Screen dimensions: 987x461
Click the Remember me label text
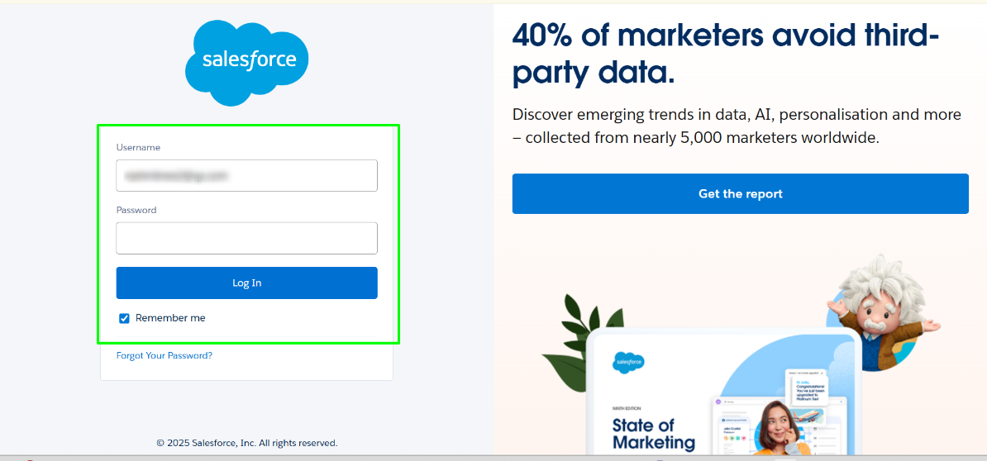pyautogui.click(x=170, y=318)
